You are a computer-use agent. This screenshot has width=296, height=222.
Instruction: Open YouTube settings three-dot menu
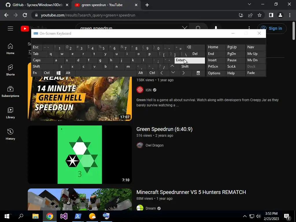(x=249, y=28)
